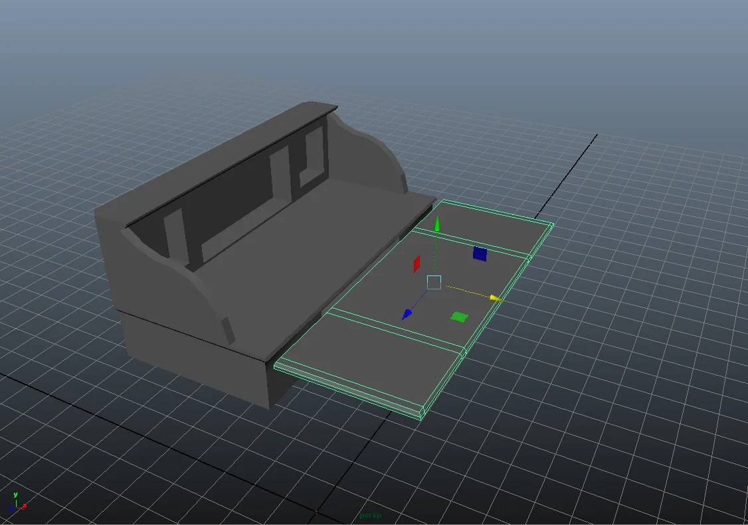Click the yellow X-axis move arrow
Screen dimensions: 748x525
click(496, 299)
